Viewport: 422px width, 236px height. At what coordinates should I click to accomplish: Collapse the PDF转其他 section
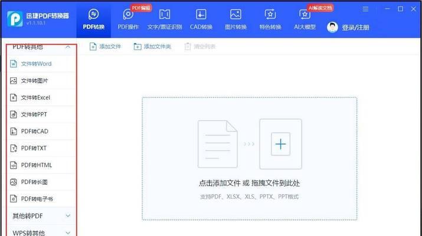[68, 47]
